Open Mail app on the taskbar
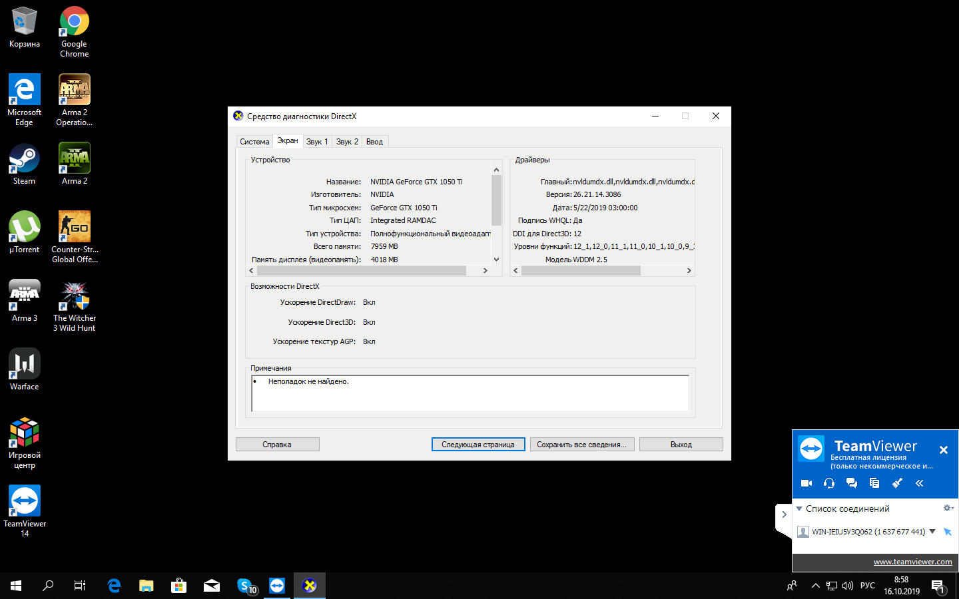This screenshot has width=959, height=599. click(x=212, y=586)
